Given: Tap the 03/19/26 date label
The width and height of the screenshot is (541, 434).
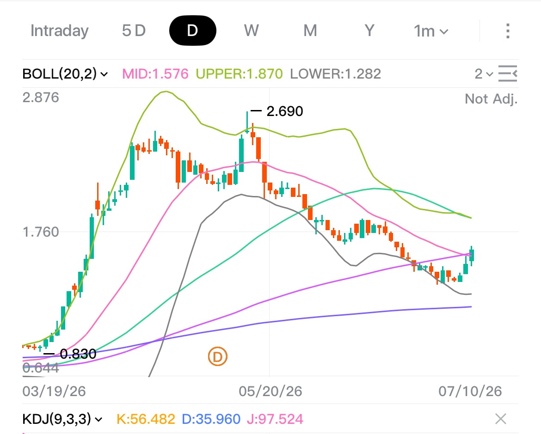Looking at the screenshot, I should 54,391.
